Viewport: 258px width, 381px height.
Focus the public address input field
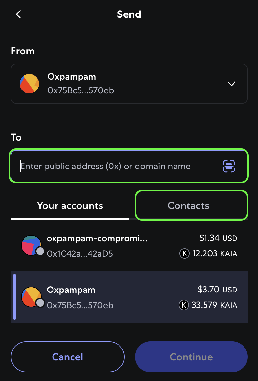click(129, 166)
